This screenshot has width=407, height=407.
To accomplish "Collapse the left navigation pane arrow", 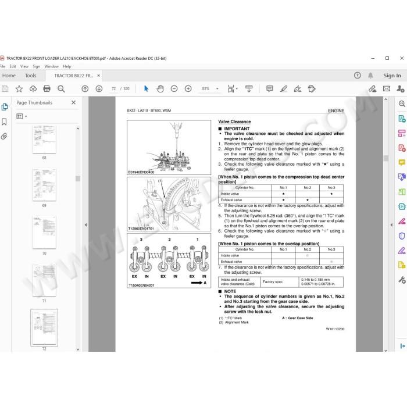I will tap(85, 225).
